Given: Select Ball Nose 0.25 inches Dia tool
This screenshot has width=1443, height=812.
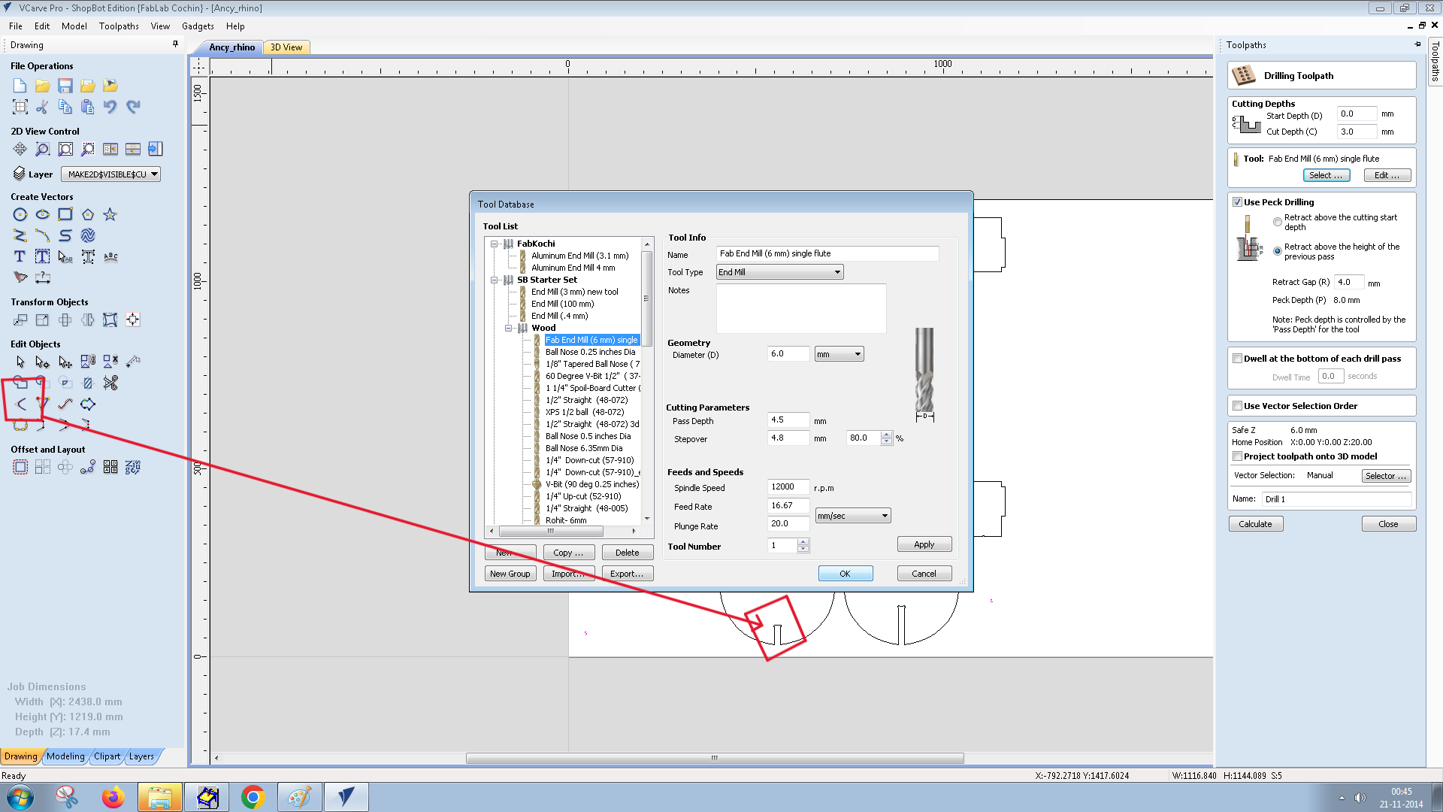Looking at the screenshot, I should [591, 352].
